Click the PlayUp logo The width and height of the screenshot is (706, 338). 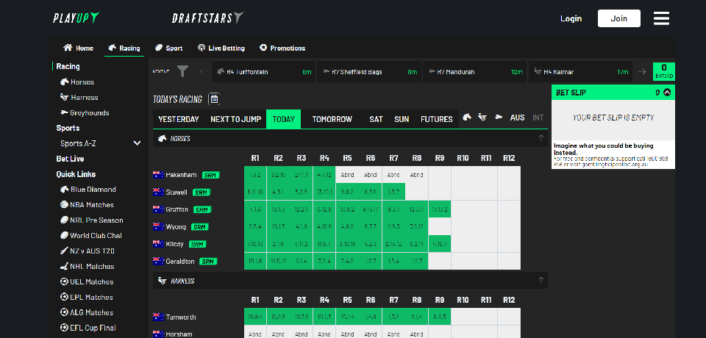[76, 18]
